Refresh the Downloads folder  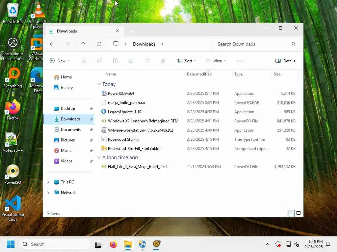[99, 44]
